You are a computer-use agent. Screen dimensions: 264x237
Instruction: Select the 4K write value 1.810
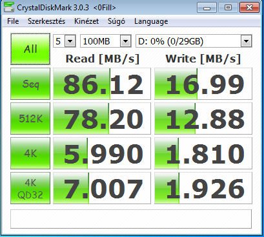point(203,153)
